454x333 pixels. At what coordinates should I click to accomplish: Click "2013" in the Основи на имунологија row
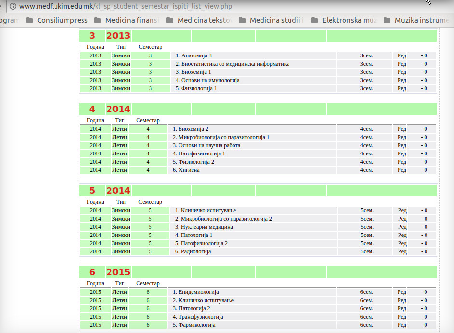point(95,80)
